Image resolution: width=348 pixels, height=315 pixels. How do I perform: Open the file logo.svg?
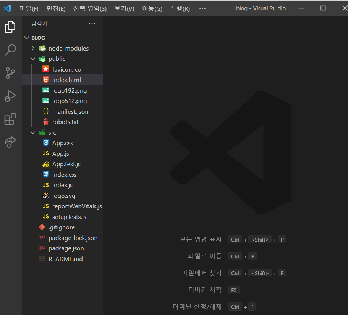64,196
